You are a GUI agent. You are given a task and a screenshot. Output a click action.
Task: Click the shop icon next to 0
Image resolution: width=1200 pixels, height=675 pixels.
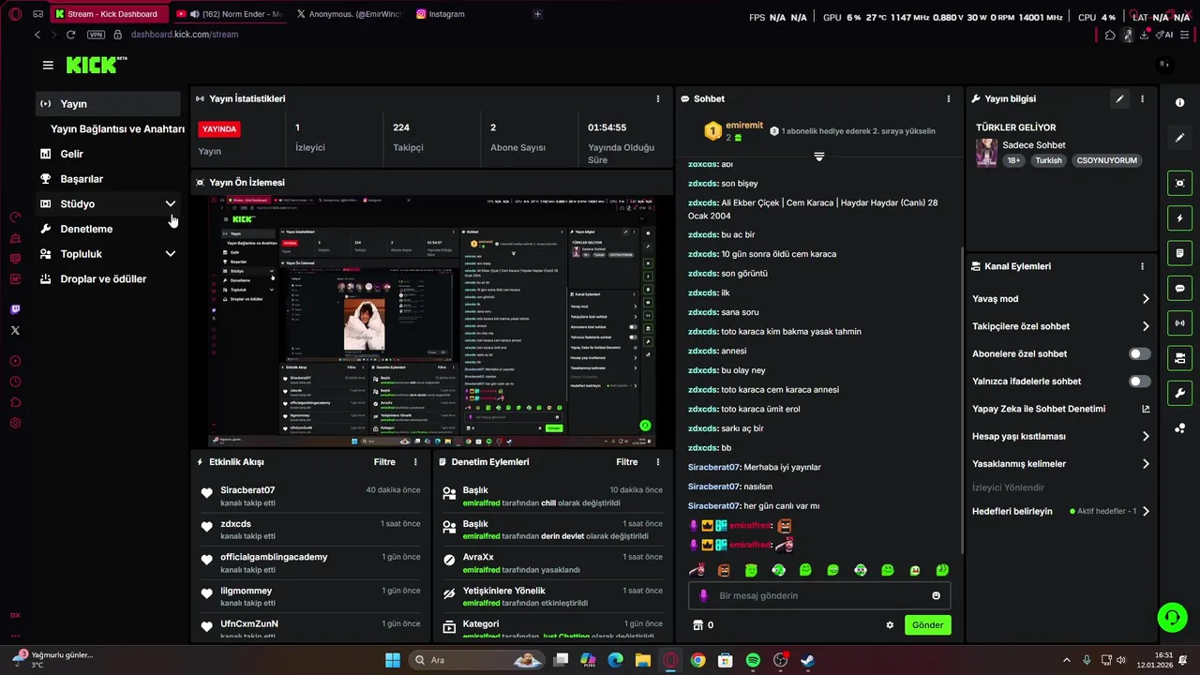coord(697,625)
